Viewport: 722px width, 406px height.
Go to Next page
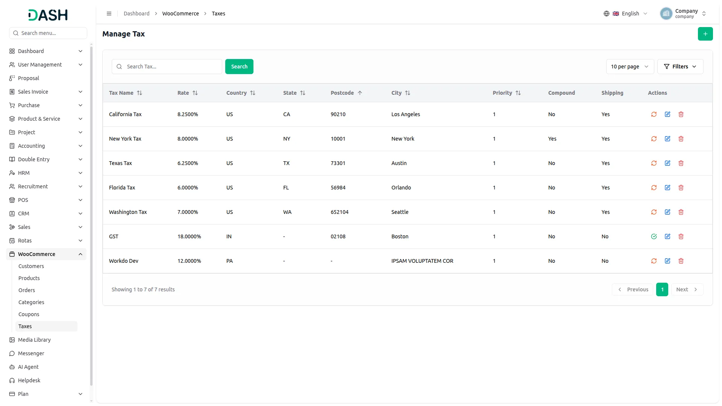coord(687,289)
